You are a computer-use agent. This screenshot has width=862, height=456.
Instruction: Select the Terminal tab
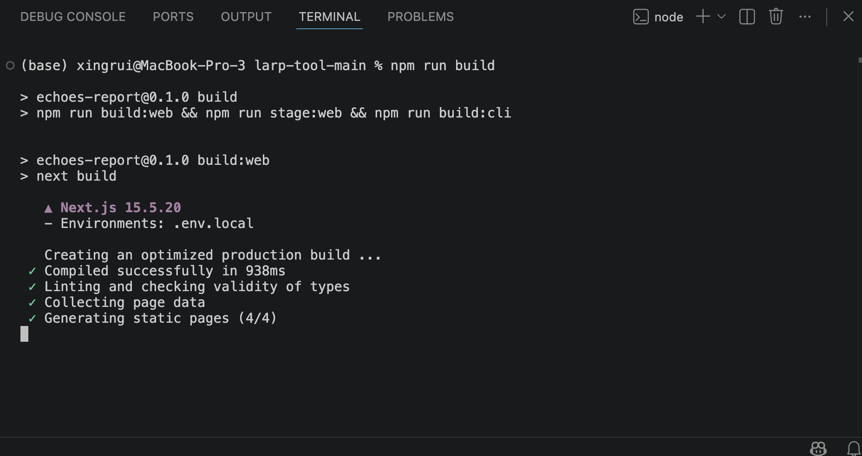[329, 17]
